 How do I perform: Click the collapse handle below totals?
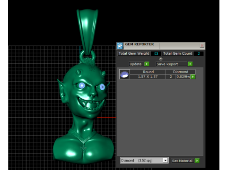161,59
